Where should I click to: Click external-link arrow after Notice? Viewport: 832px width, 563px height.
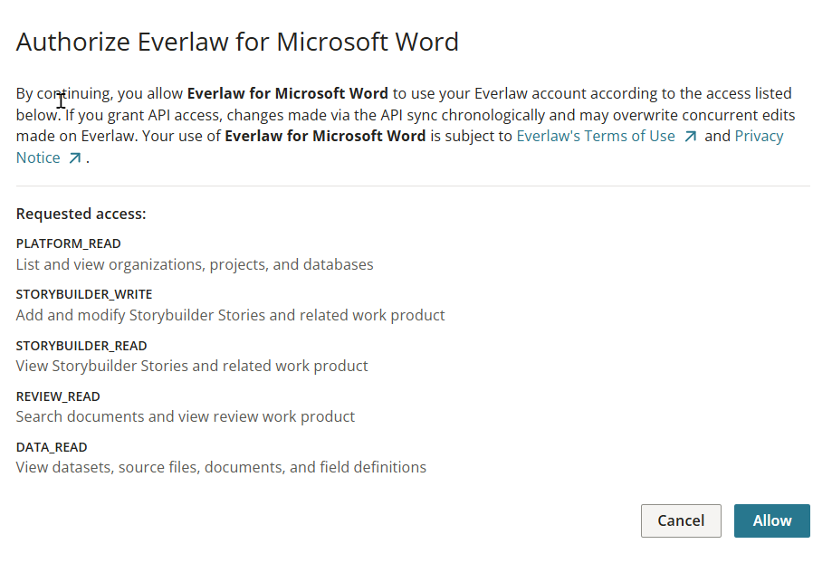click(x=75, y=158)
